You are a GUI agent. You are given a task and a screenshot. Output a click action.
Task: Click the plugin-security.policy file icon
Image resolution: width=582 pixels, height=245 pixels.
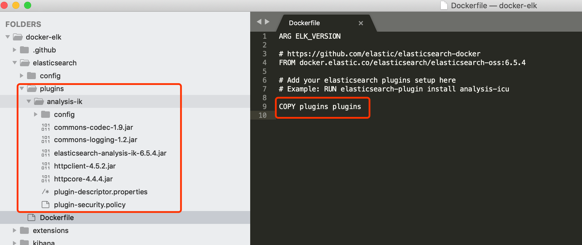tap(46, 205)
